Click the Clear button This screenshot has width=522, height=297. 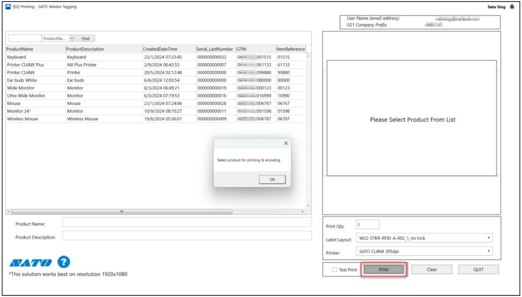point(432,270)
